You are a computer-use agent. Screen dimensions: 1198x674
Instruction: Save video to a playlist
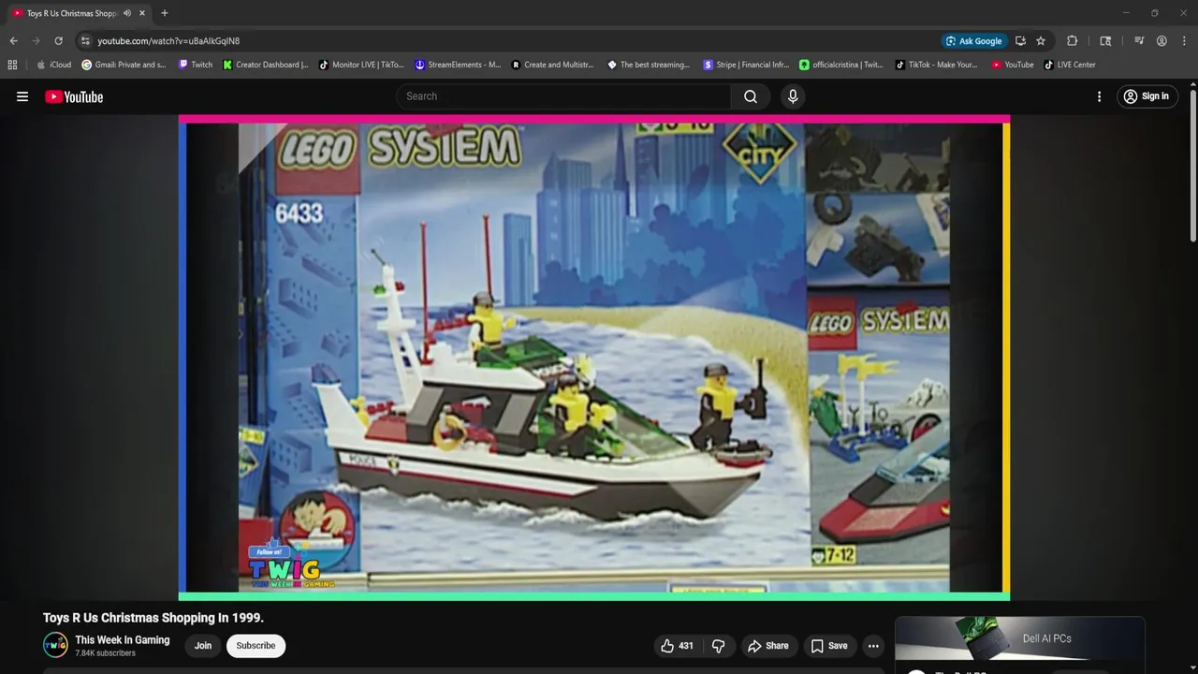(828, 646)
